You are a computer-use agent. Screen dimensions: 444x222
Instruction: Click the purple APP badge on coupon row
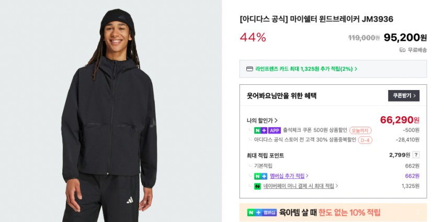[x=274, y=130]
